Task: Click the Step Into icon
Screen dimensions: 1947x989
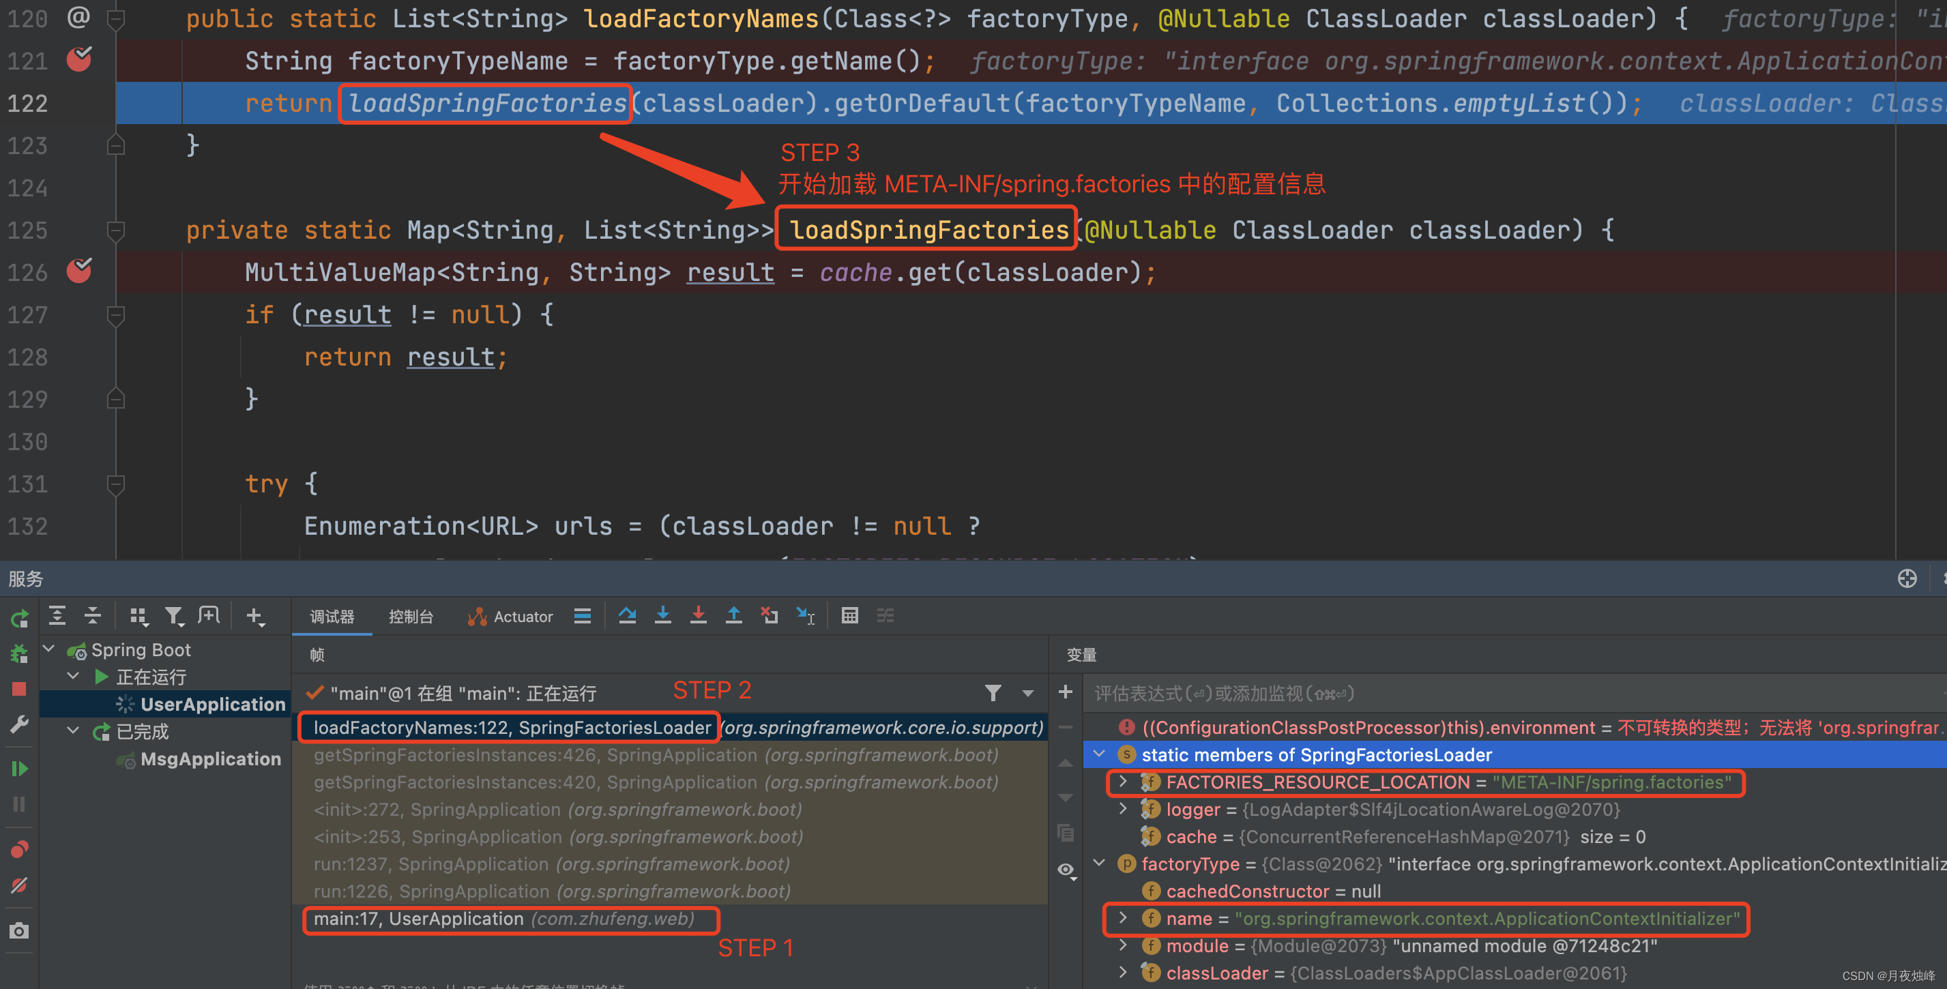Action: 662,616
